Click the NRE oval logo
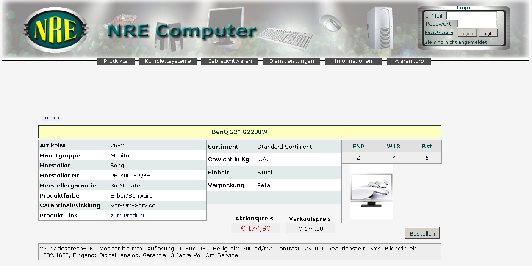Viewport: 532px width, 266px height. (55, 30)
